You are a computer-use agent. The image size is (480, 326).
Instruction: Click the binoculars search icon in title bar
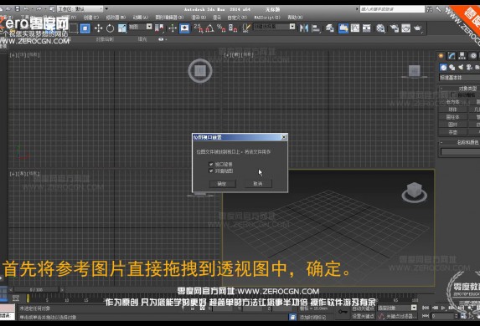click(x=430, y=9)
